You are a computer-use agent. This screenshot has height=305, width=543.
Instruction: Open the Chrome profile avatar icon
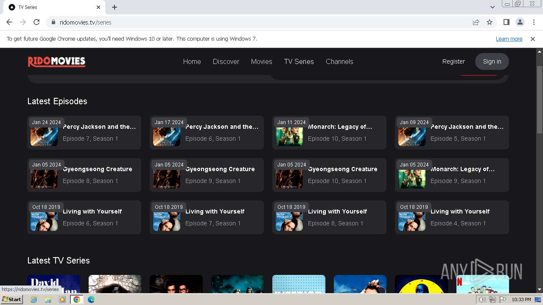pos(520,22)
